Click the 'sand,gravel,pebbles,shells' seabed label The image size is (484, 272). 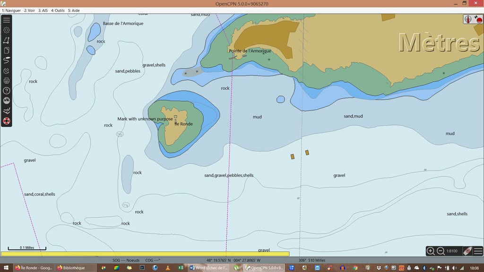click(x=229, y=176)
